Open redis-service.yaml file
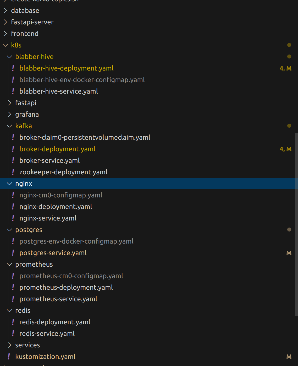The height and width of the screenshot is (366, 298). click(47, 333)
